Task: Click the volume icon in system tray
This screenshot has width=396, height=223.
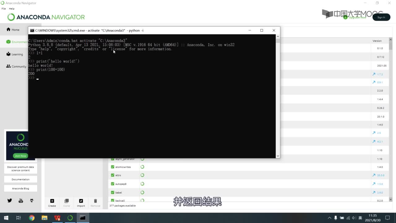Action: click(354, 218)
